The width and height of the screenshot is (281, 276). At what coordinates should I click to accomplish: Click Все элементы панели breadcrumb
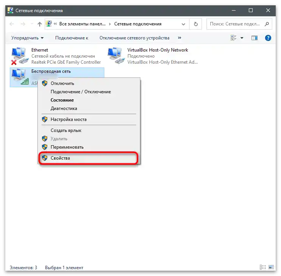pyautogui.click(x=82, y=24)
